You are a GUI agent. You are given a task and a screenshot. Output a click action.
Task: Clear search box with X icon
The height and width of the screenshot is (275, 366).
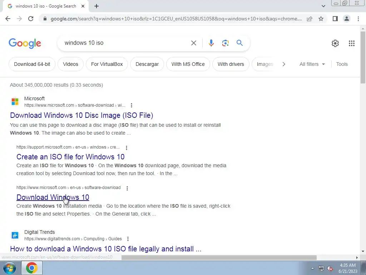(x=193, y=43)
